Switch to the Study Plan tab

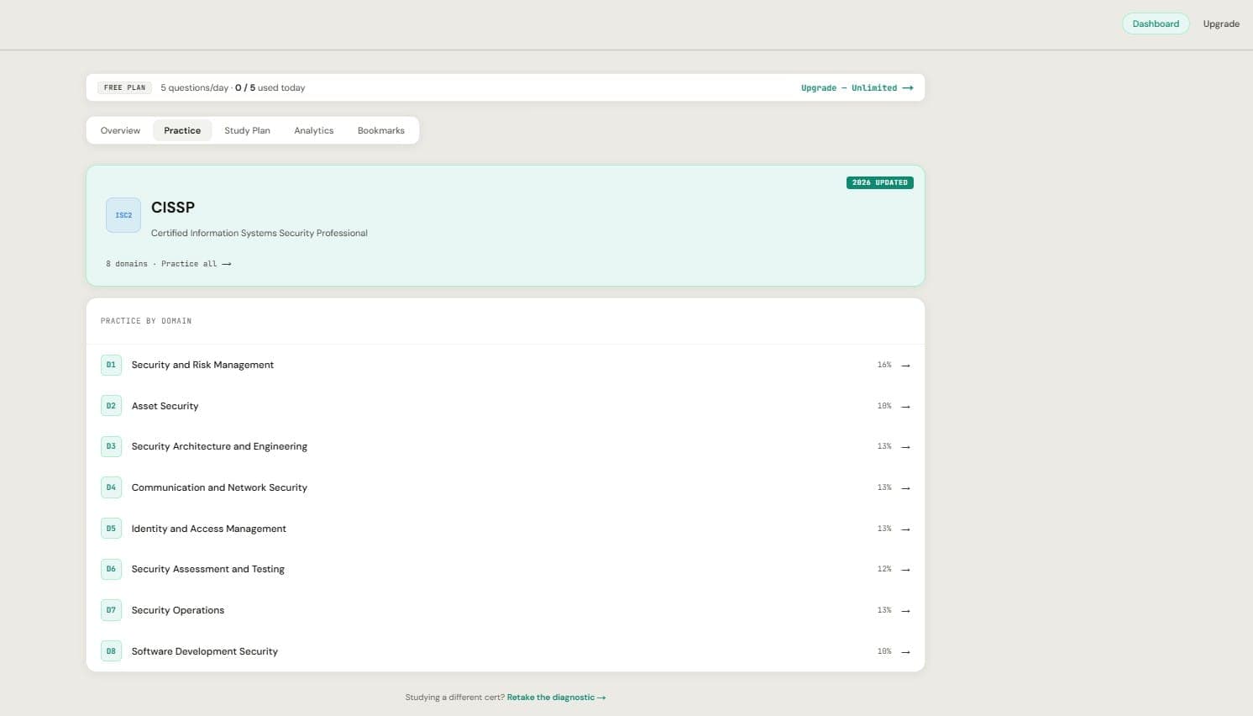(247, 130)
